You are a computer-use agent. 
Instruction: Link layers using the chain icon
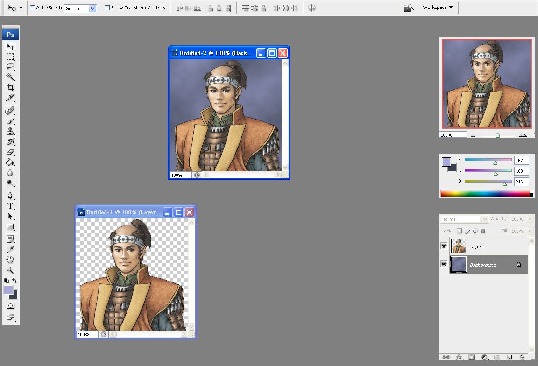tap(446, 357)
